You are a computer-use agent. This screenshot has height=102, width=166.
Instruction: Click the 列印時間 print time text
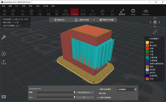pyautogui.click(x=15, y=19)
